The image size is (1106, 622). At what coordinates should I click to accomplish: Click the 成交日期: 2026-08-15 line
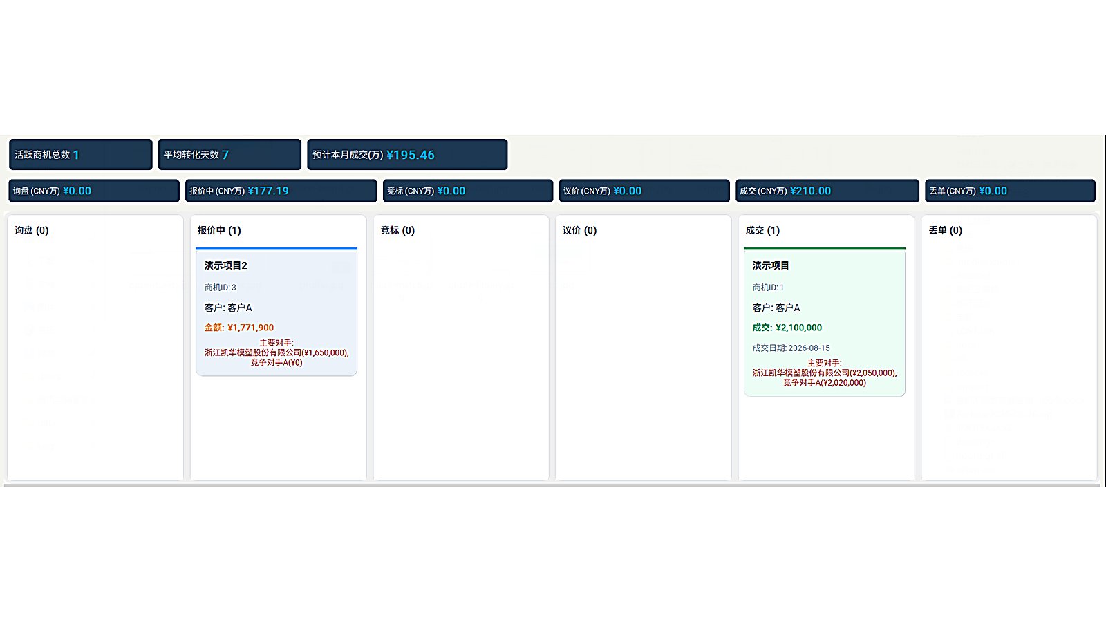(x=791, y=348)
